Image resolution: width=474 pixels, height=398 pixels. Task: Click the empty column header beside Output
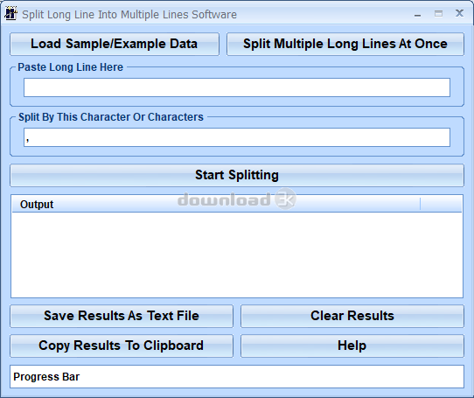point(441,204)
